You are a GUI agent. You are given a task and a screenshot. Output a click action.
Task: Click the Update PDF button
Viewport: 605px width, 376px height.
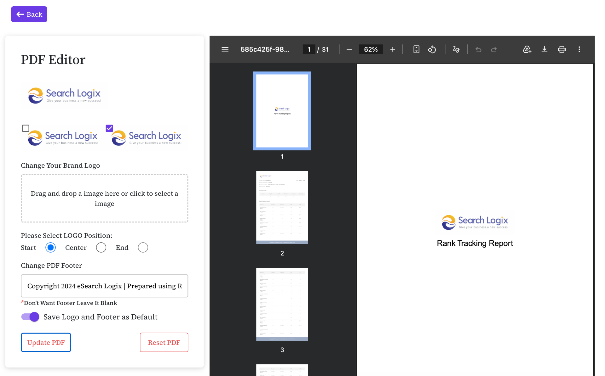(x=46, y=342)
